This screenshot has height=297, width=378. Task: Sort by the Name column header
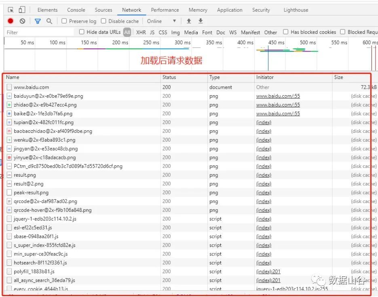point(13,77)
